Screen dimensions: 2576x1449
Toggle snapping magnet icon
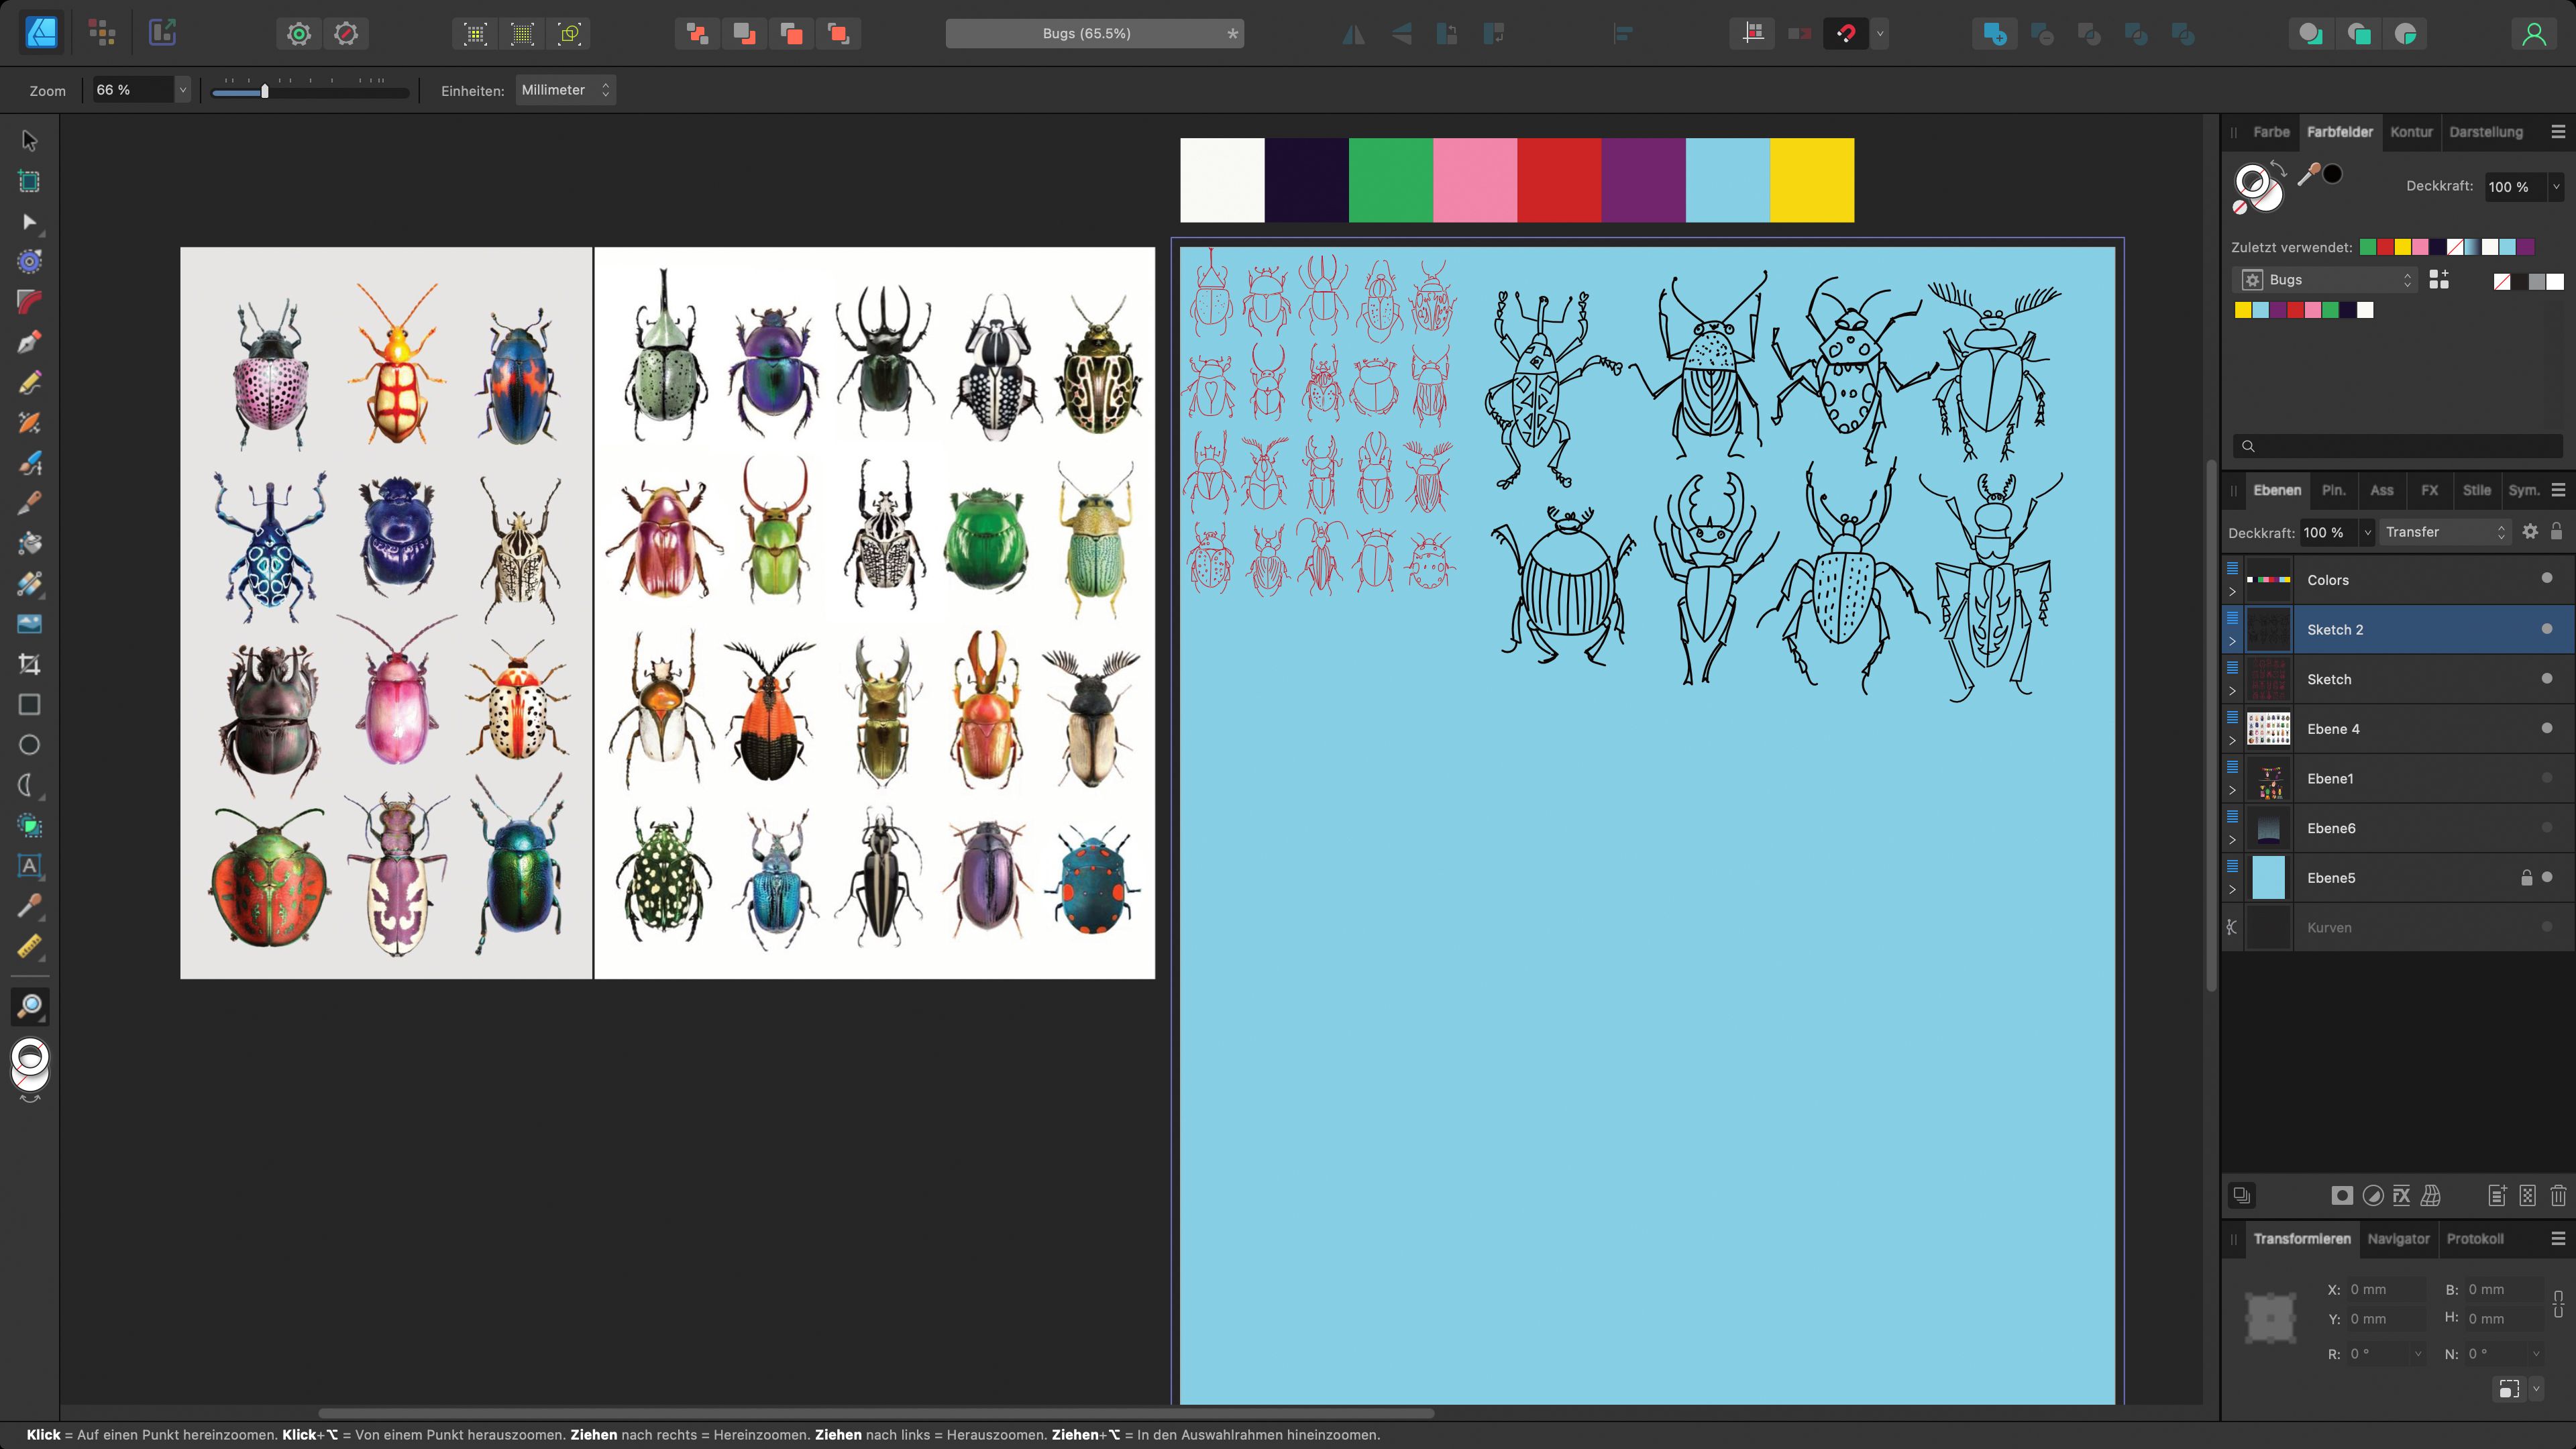[1845, 34]
